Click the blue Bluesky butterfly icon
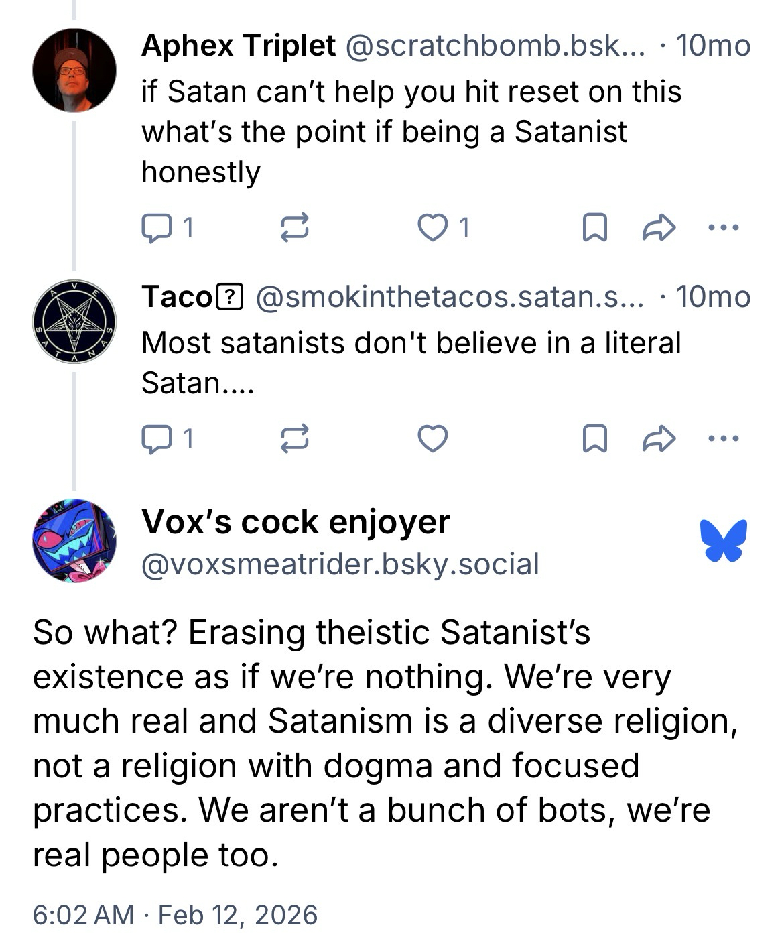784x945 pixels. pos(723,540)
